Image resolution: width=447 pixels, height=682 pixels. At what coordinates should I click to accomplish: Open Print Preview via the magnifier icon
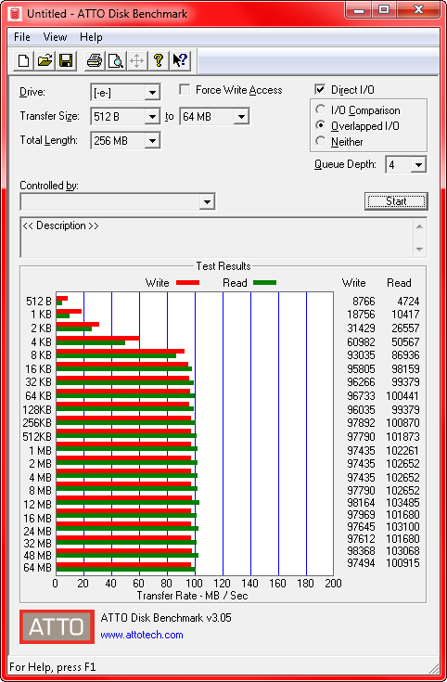116,60
